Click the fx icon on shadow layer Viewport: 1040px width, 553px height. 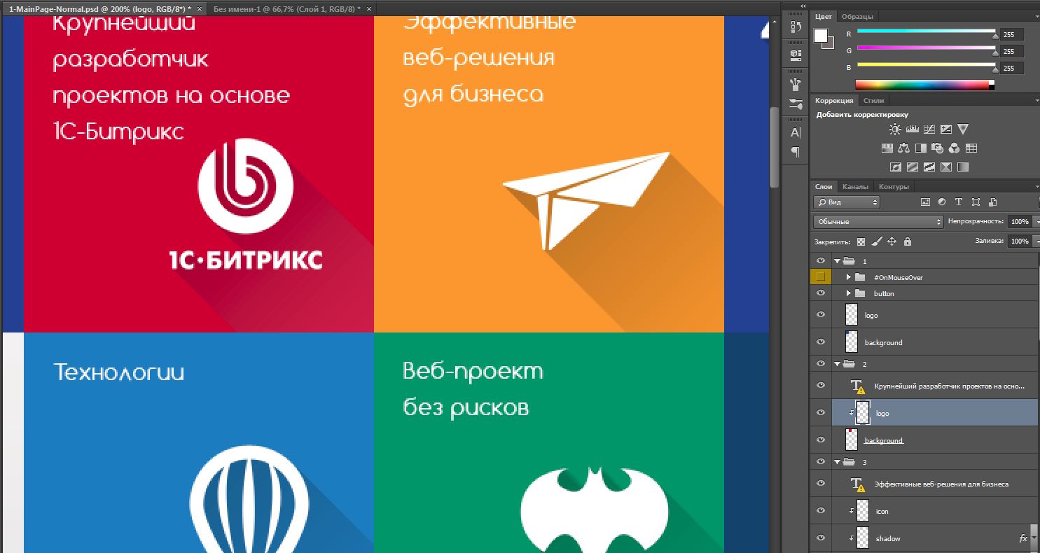click(1023, 538)
